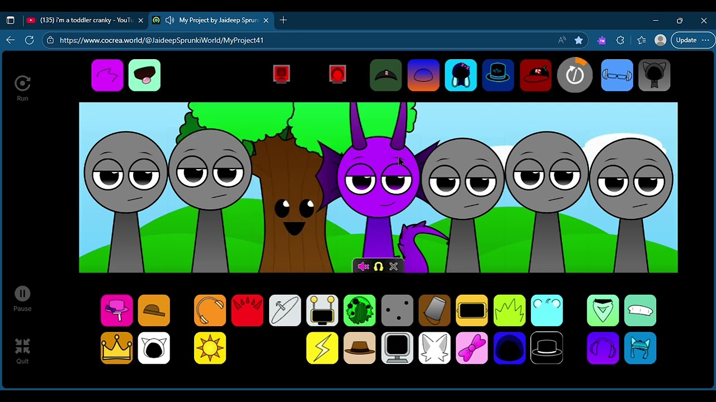Open the browser profile avatar

tap(661, 40)
